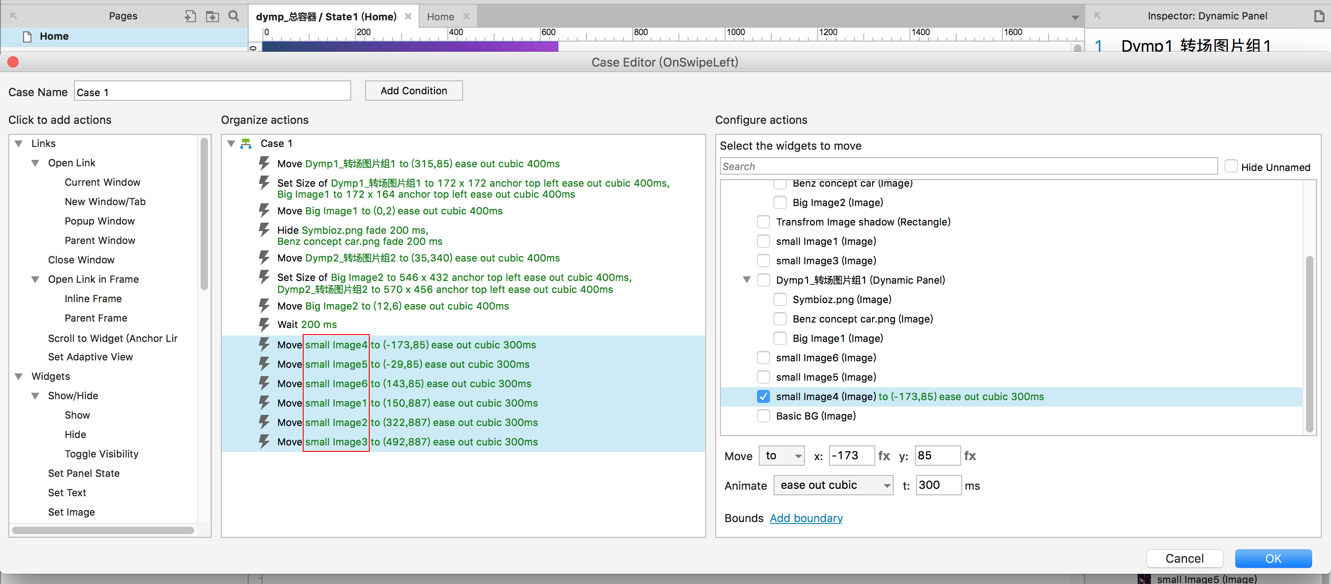Click the search magnifier in Pages panel

pos(233,16)
